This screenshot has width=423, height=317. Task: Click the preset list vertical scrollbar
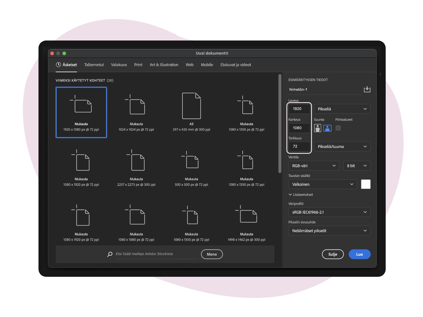280,123
